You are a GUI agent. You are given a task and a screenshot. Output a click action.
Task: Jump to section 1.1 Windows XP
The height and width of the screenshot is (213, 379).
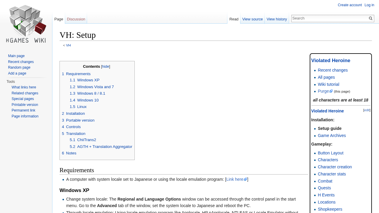click(x=85, y=80)
